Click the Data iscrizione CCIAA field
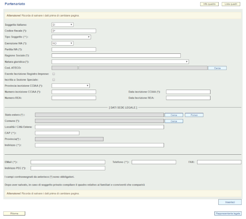This screenshot has height=219, width=246. click(188, 92)
